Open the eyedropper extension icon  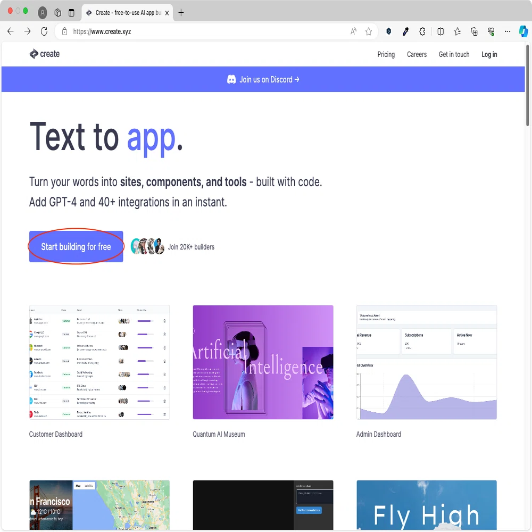tap(405, 31)
